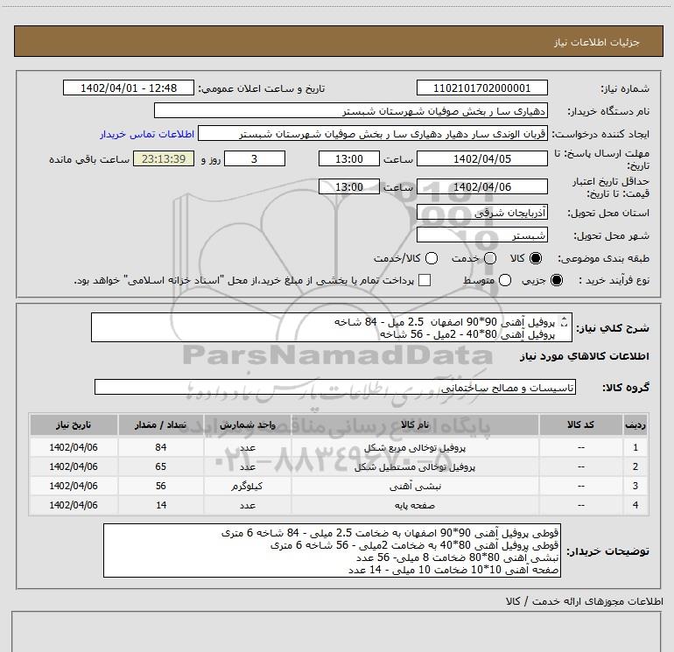Click the price validity hour field 13:00
Screen dimensions: 674x652
click(x=349, y=186)
